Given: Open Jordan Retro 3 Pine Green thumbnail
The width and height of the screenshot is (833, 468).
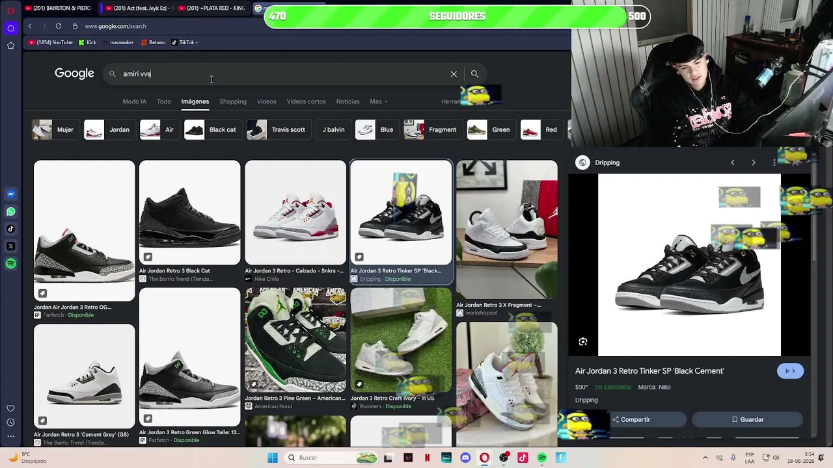Looking at the screenshot, I should pyautogui.click(x=295, y=340).
